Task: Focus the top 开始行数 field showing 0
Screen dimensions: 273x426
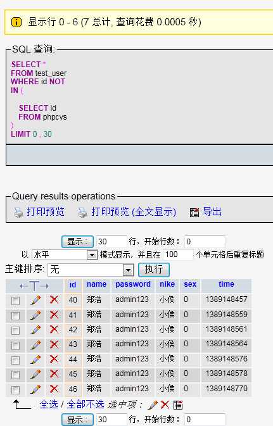Action: [205, 242]
